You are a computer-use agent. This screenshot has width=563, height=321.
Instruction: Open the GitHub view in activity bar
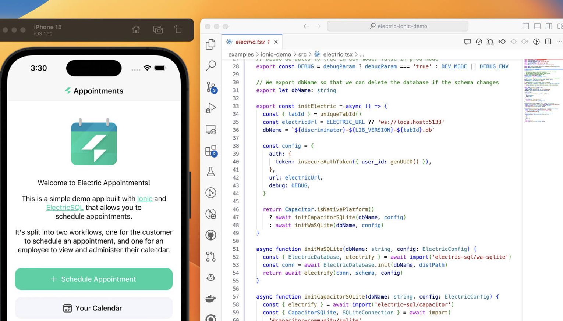tap(211, 235)
